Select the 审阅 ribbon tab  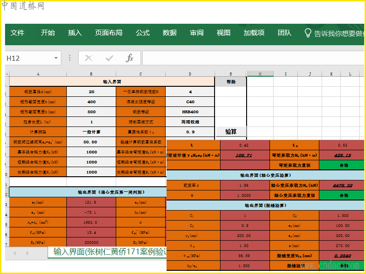tap(197, 33)
